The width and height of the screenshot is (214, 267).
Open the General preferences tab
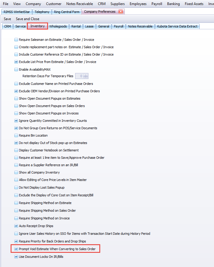tap(103, 26)
